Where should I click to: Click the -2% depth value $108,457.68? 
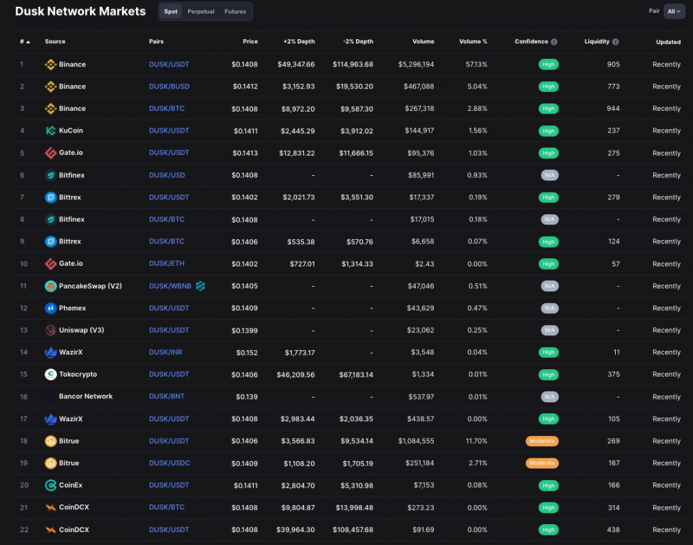coord(353,529)
